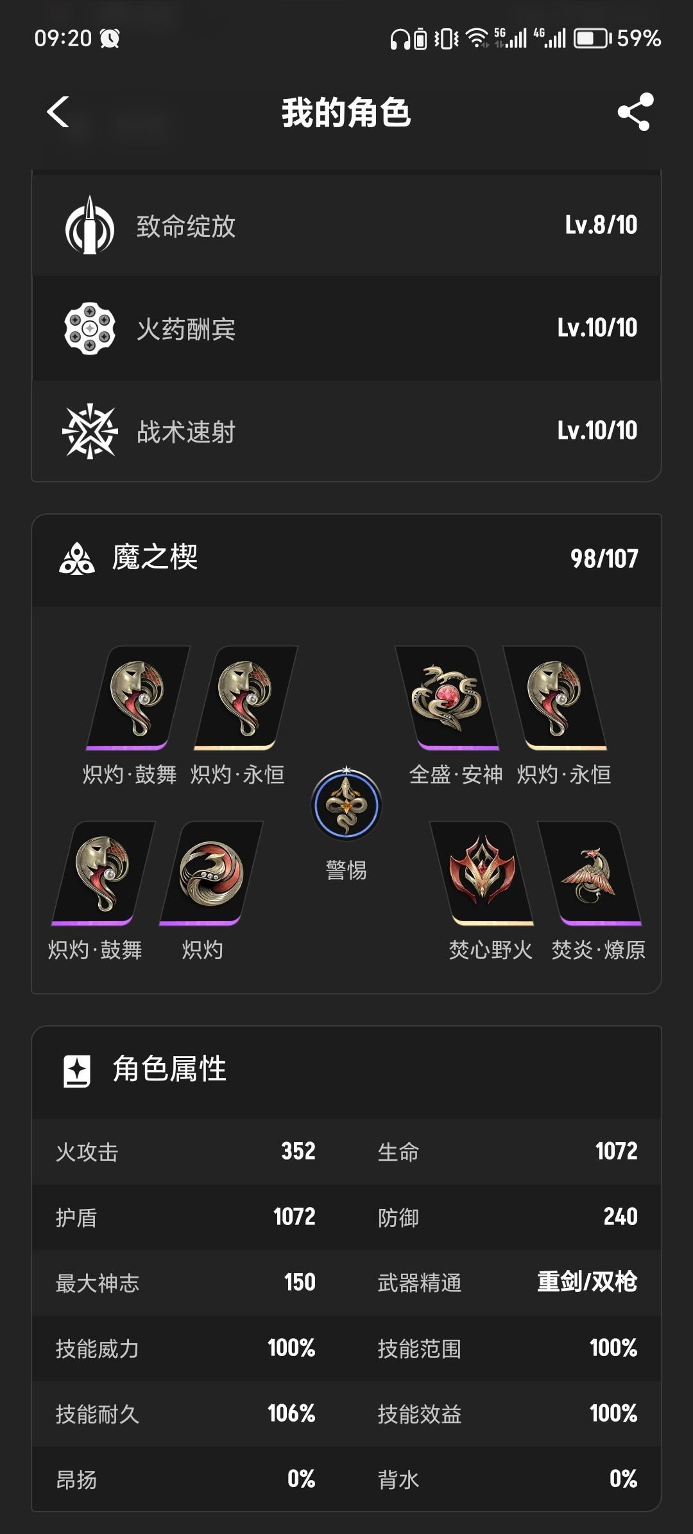693x1534 pixels.
Task: Open the right-side 炽灼·永恒 wedge
Action: click(x=555, y=698)
